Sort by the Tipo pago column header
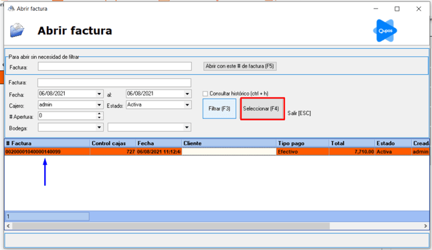 click(302, 143)
